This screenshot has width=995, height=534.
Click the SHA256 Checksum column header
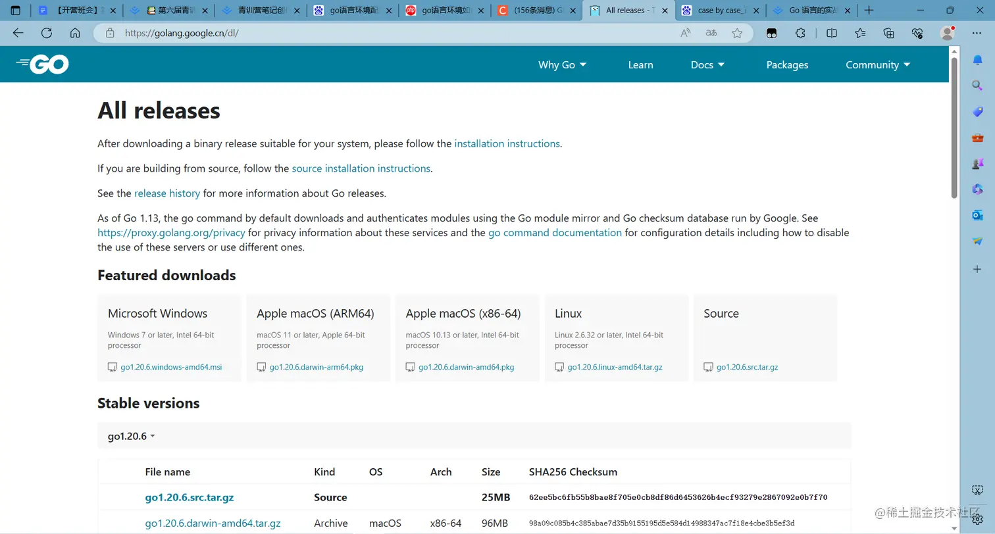click(573, 472)
